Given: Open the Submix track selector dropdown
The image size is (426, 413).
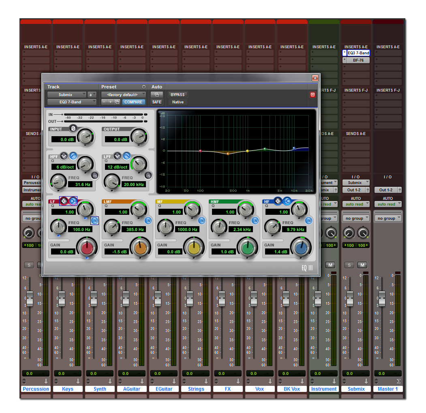Looking at the screenshot, I should 66,94.
